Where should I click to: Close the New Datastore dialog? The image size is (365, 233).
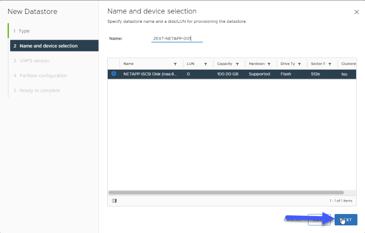[x=357, y=12]
